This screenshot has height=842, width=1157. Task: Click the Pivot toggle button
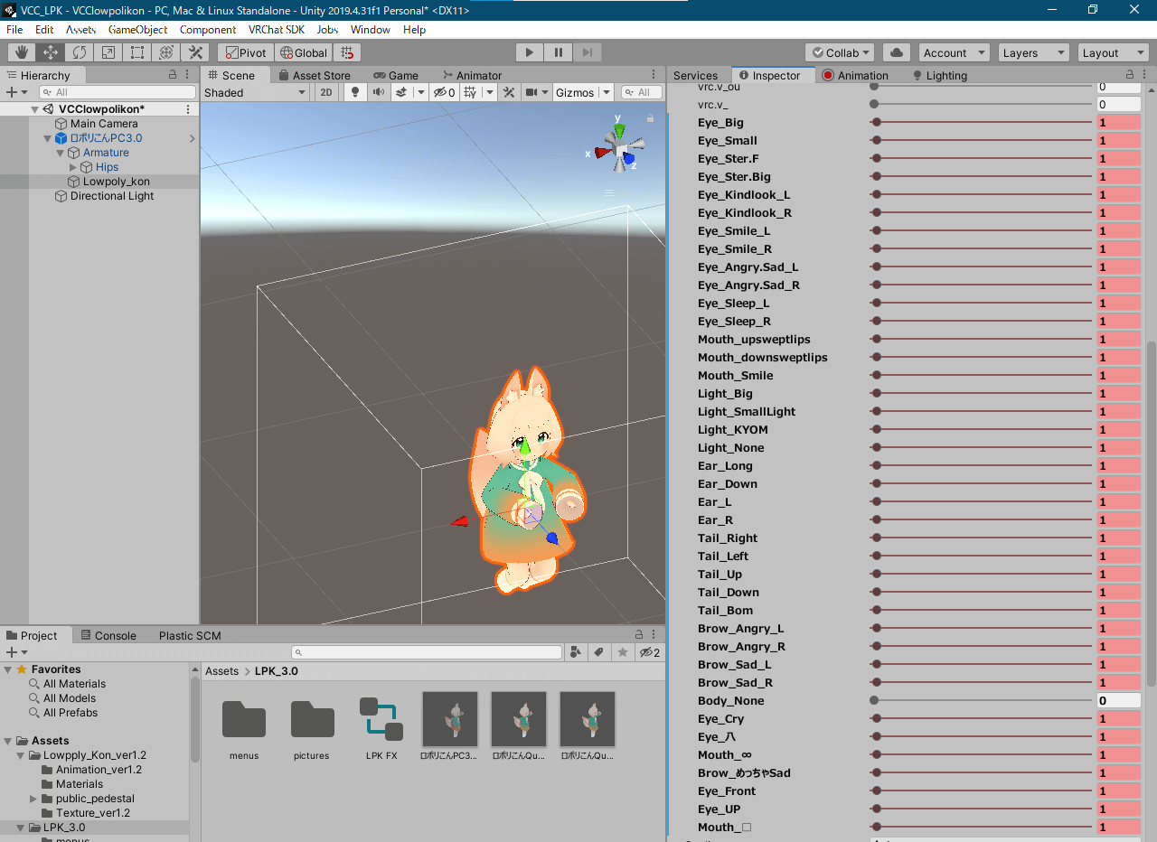point(246,53)
